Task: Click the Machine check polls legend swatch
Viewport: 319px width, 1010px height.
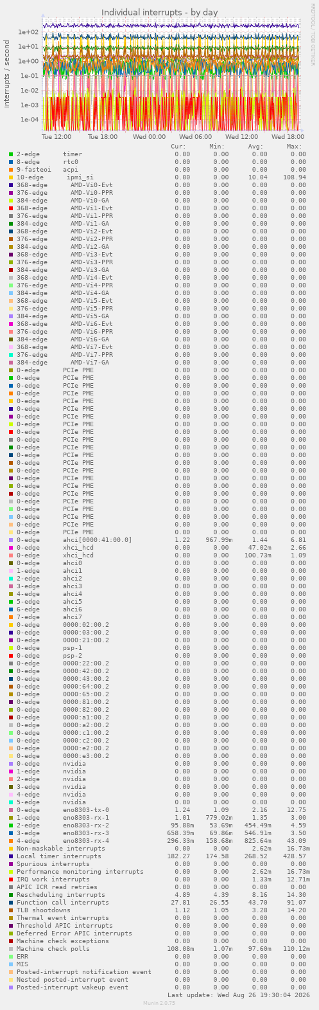Action: 11,949
